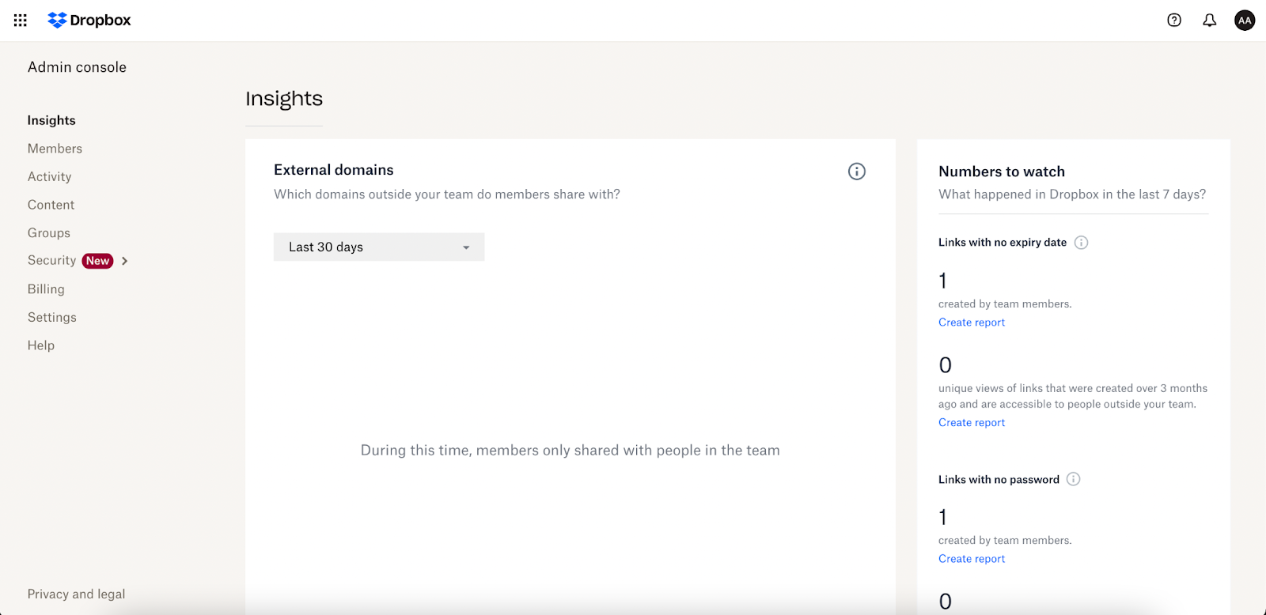Select Content in admin sidebar

(51, 205)
